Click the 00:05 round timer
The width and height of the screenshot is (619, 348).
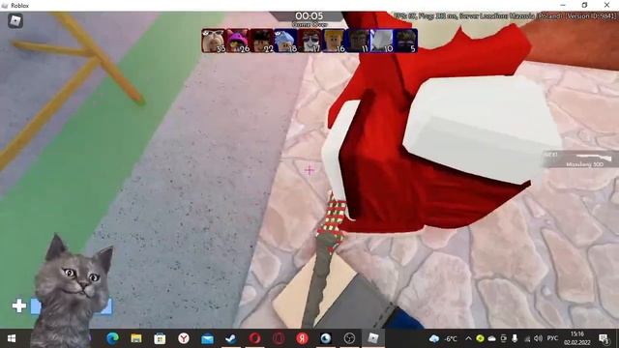click(309, 16)
